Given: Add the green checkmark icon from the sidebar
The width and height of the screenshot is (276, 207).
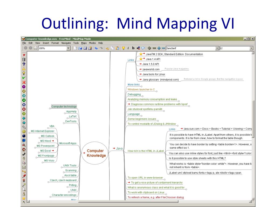Looking at the screenshot, I should (24, 78).
